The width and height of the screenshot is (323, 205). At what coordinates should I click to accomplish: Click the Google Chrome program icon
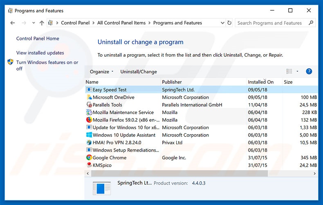[89, 158]
